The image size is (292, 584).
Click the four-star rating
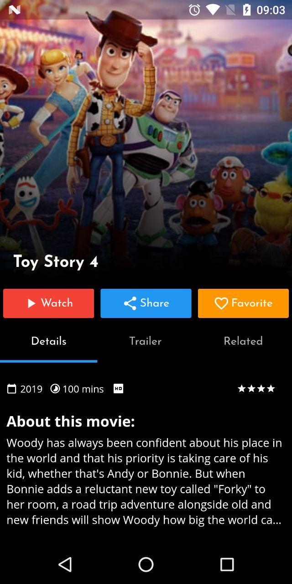(256, 389)
